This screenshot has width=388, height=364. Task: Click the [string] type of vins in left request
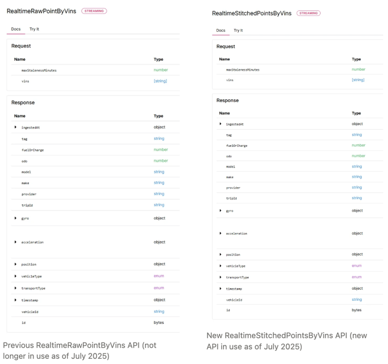coord(160,81)
